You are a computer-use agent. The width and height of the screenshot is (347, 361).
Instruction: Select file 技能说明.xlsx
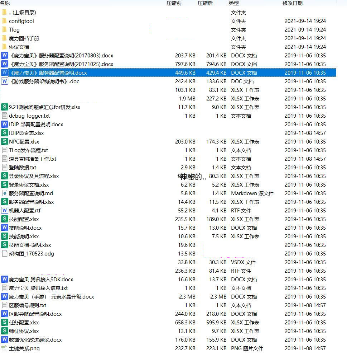pyautogui.click(x=24, y=236)
